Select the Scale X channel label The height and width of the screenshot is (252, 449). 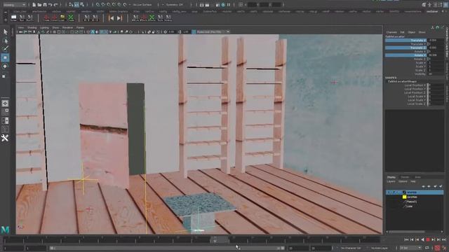420,63
